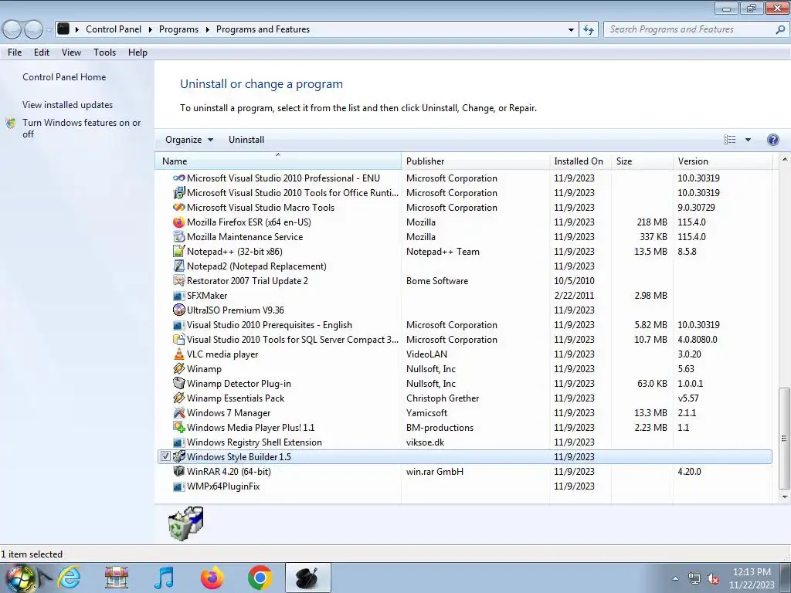Open the View menu
This screenshot has width=791, height=593.
[71, 53]
